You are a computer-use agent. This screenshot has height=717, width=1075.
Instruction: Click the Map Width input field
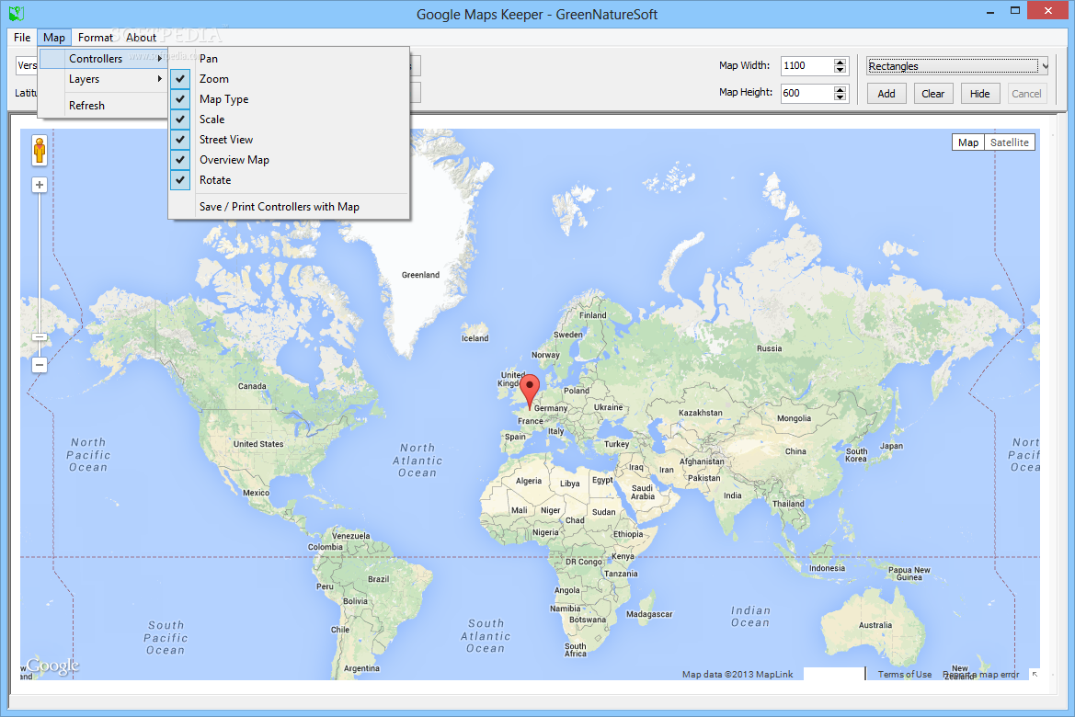(x=806, y=66)
